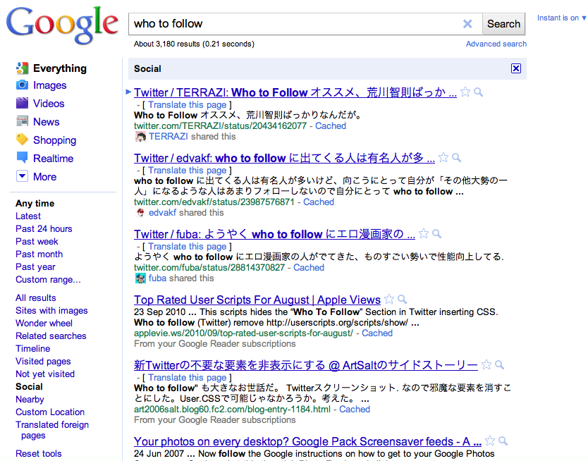Click the Search button

503,24
